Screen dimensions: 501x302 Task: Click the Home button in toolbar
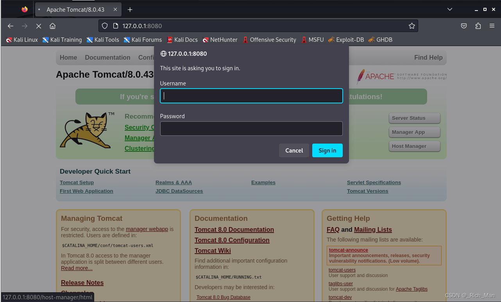pos(53,26)
